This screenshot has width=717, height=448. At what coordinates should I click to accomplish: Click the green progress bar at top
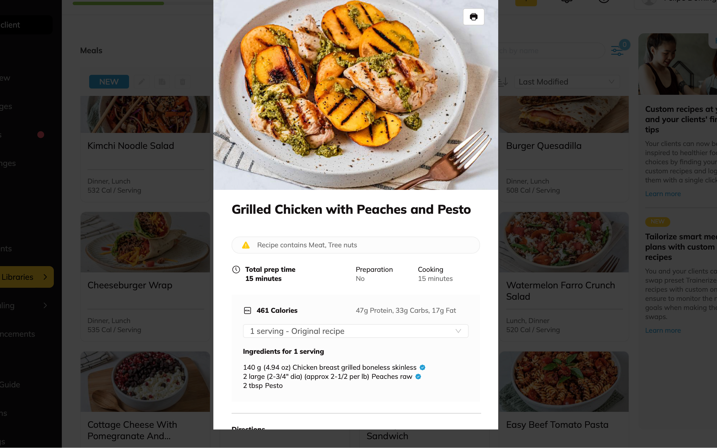(118, 3)
